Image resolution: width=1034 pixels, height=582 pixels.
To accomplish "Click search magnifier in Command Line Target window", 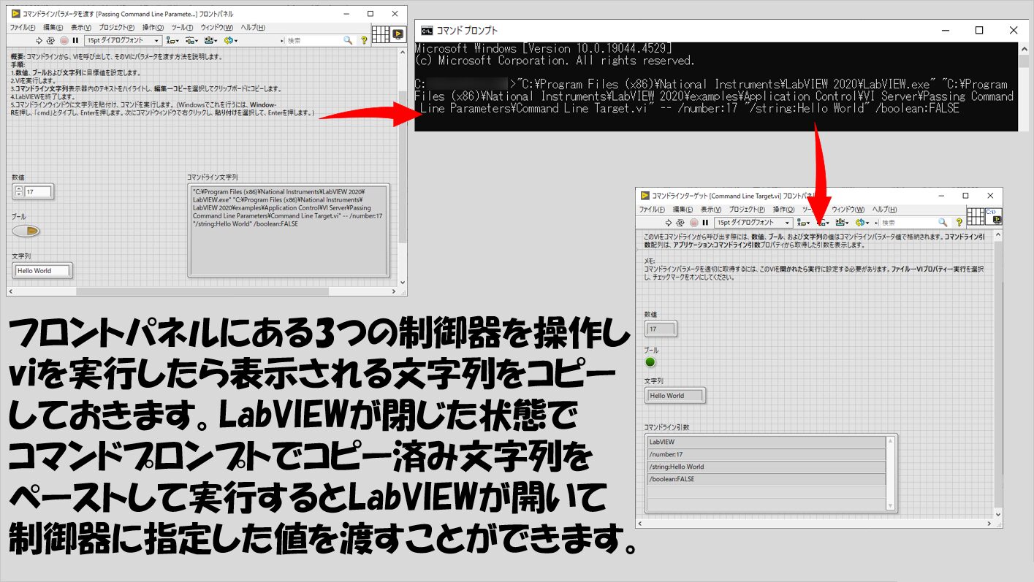I will (x=943, y=223).
